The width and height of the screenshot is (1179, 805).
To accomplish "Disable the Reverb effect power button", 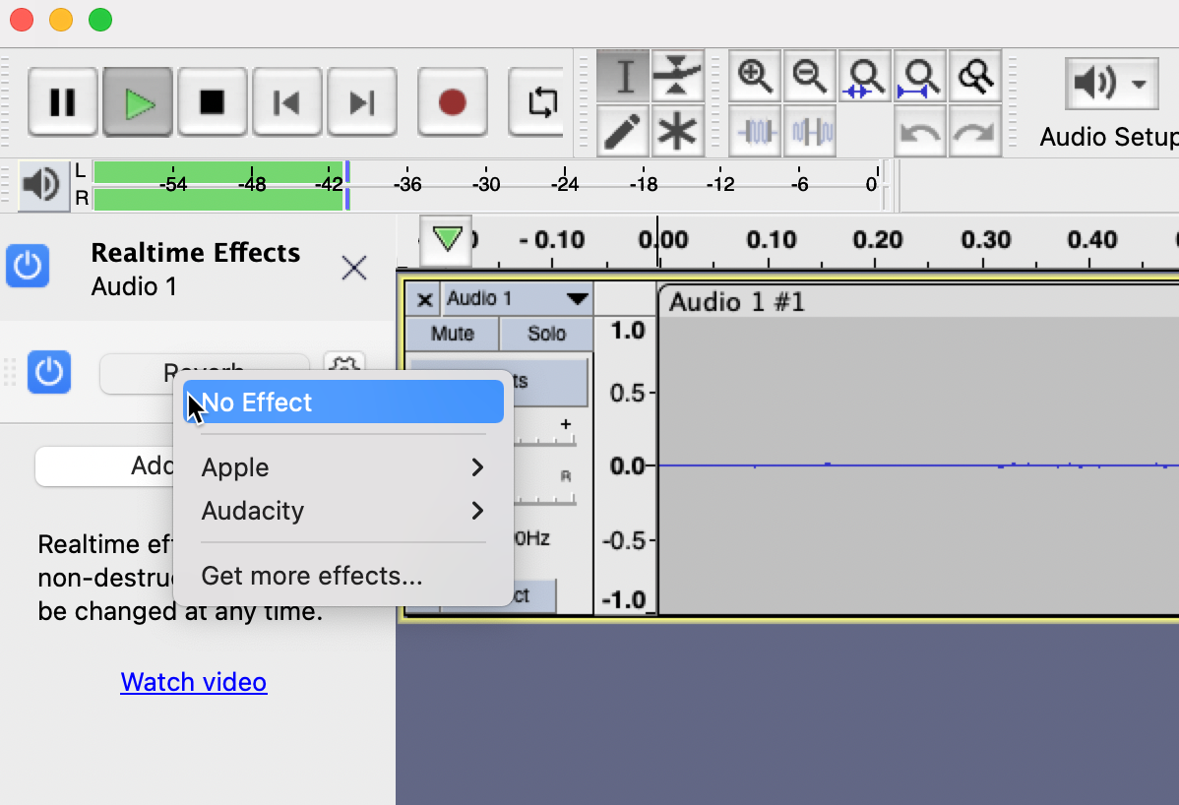I will [x=49, y=372].
